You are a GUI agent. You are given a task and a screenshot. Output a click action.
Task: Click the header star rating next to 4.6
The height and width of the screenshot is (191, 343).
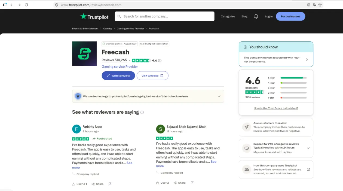[141, 60]
